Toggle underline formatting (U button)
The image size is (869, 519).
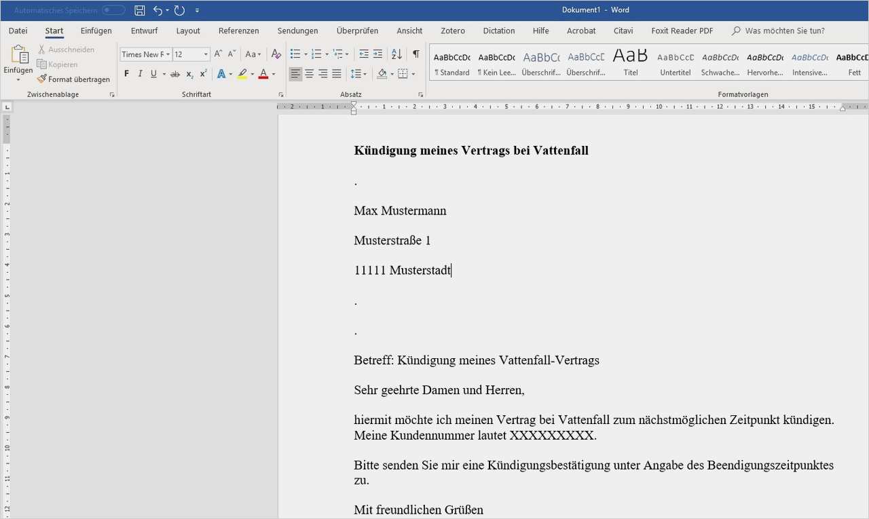point(153,74)
